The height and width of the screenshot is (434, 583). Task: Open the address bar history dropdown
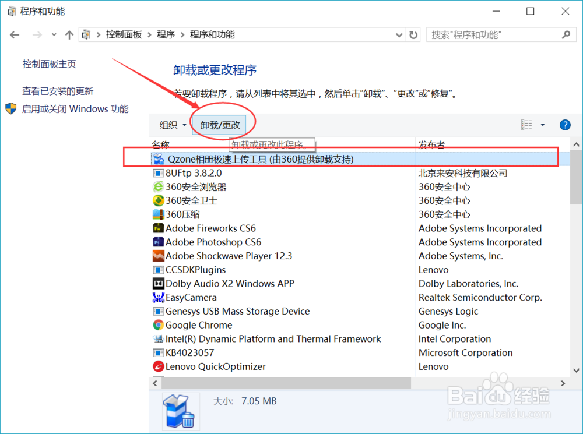coord(399,35)
